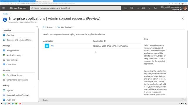Open the portal settings gear

tap(143, 8)
